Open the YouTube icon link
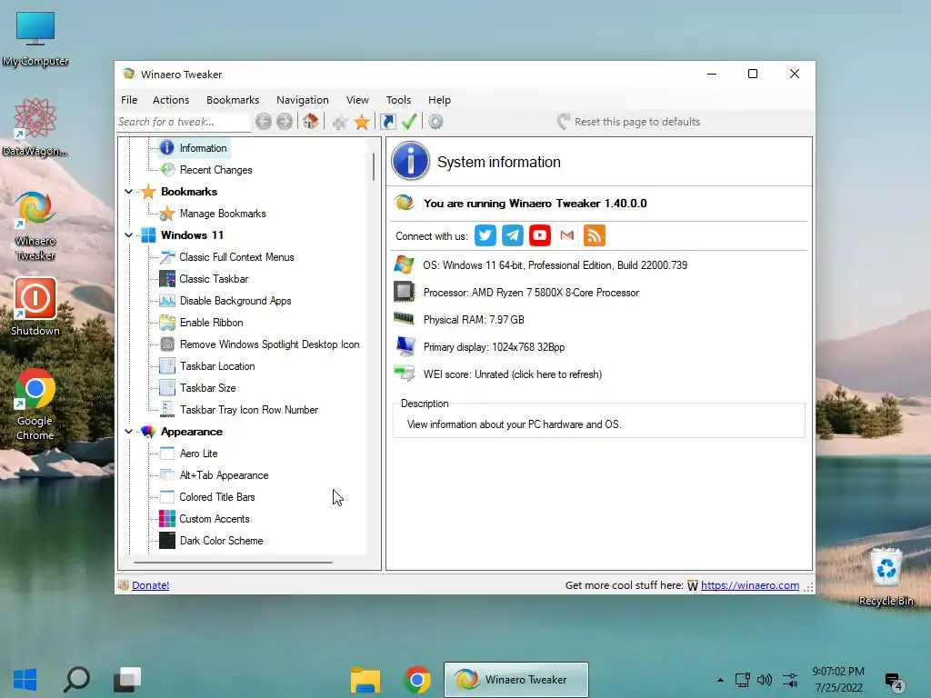Screen dimensions: 931x698 click(x=540, y=235)
